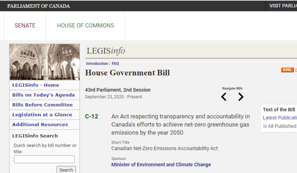Open Additional Resources menu item
This screenshot has height=173, width=297.
click(x=40, y=124)
